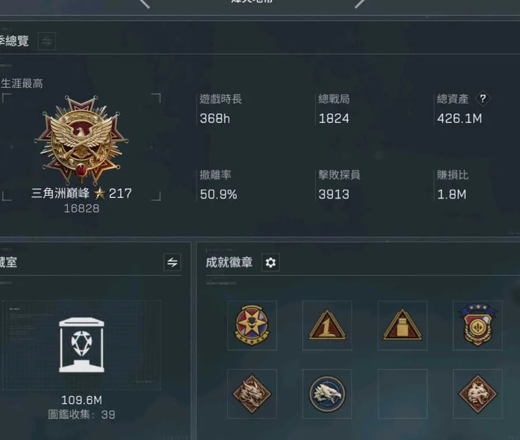Click the right arrow at top
The height and width of the screenshot is (440, 520).
pos(360,3)
